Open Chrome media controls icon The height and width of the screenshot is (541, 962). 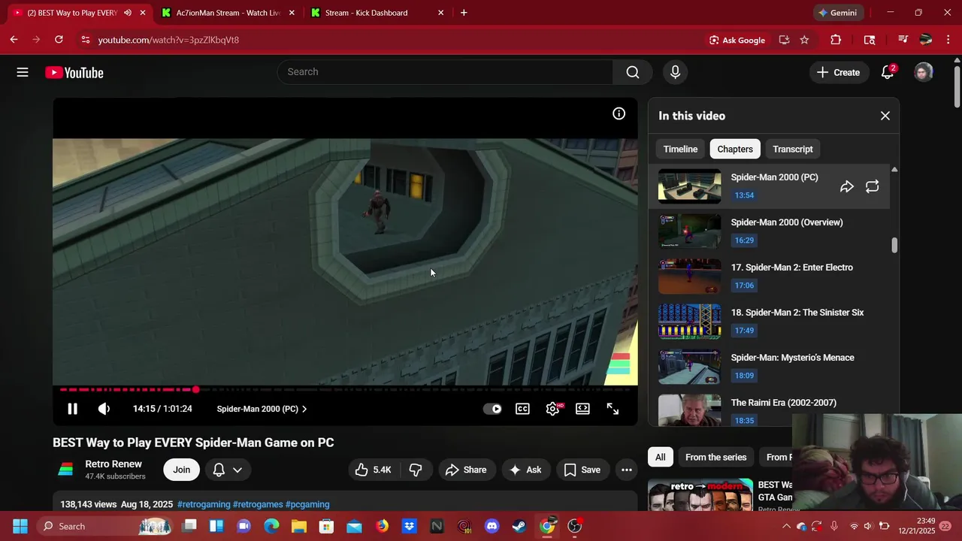point(903,40)
